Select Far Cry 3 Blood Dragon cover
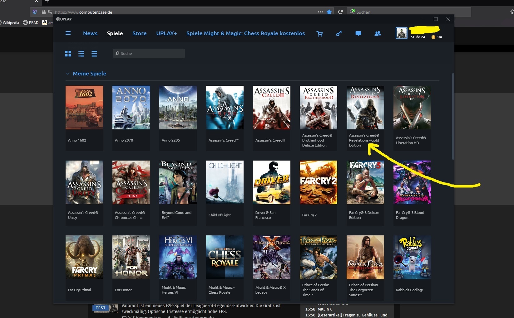 [412, 182]
